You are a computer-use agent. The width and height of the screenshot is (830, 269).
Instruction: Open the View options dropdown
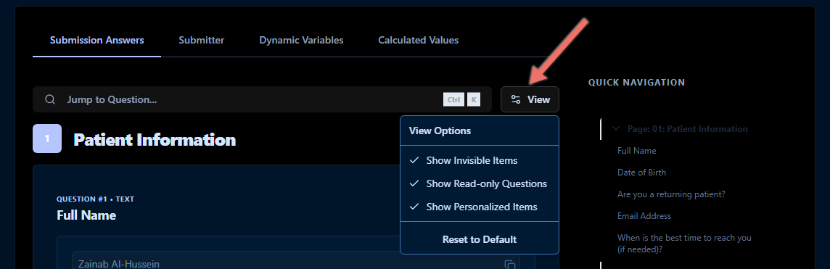coord(530,99)
